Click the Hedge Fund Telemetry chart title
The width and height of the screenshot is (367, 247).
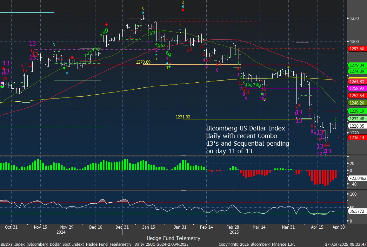point(173,238)
